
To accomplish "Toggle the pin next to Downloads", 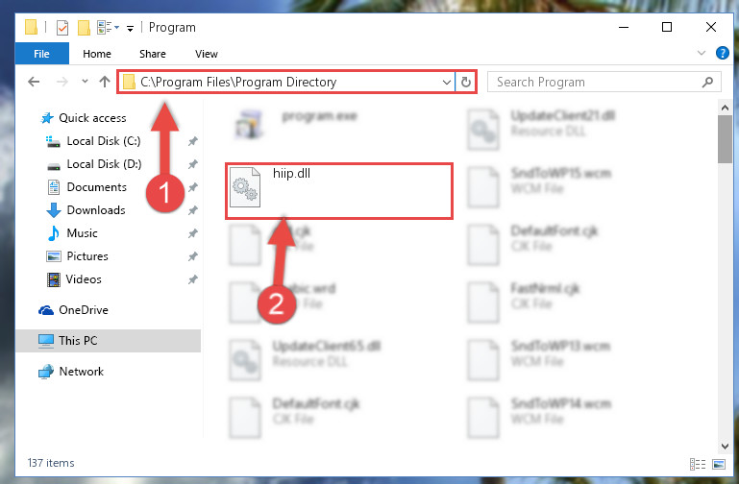I will pyautogui.click(x=192, y=210).
